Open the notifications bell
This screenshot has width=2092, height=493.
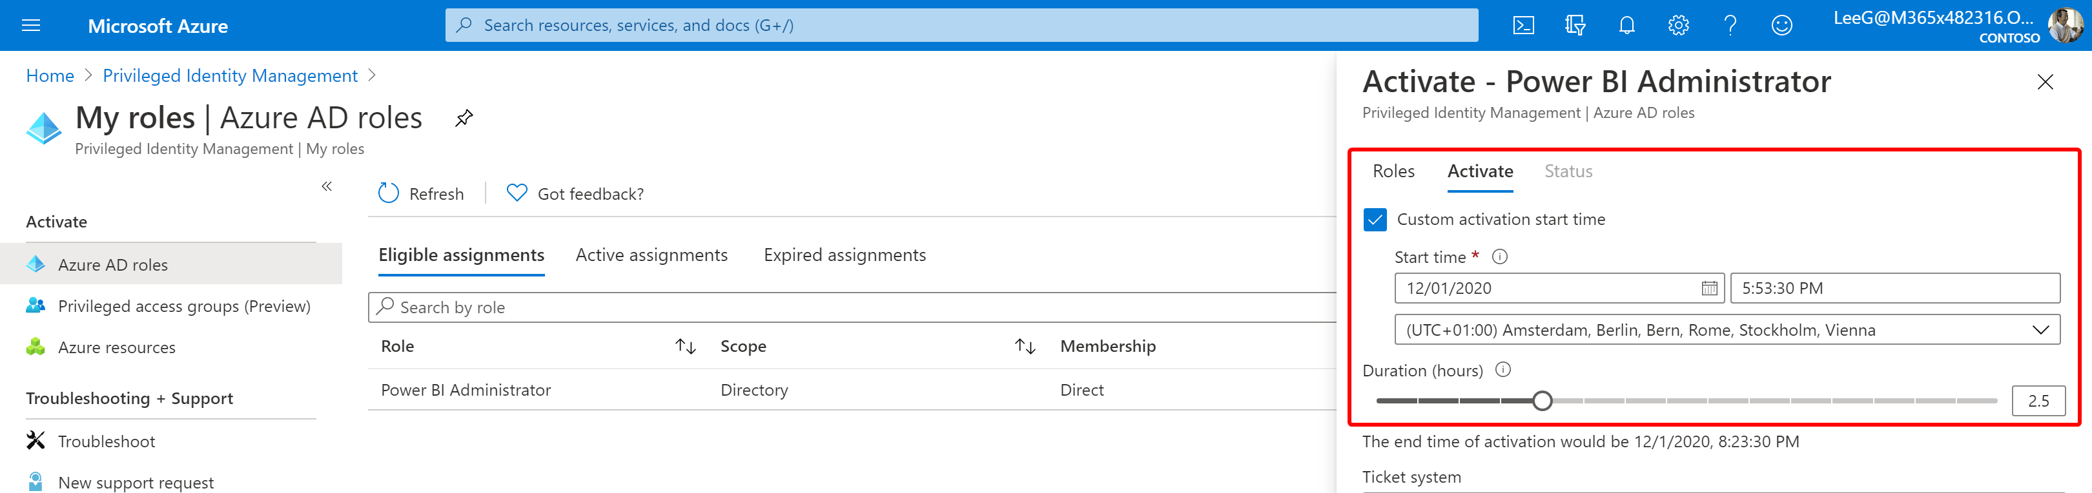point(1626,25)
